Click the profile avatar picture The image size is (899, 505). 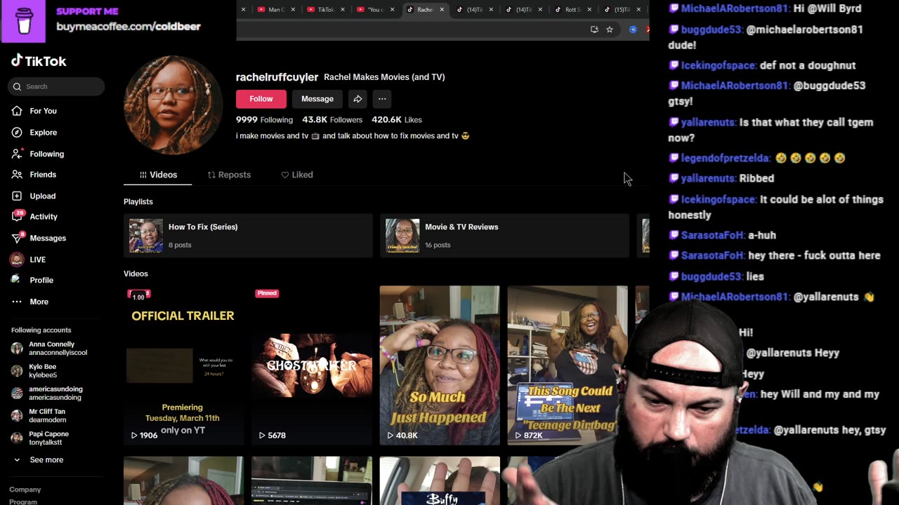point(173,105)
